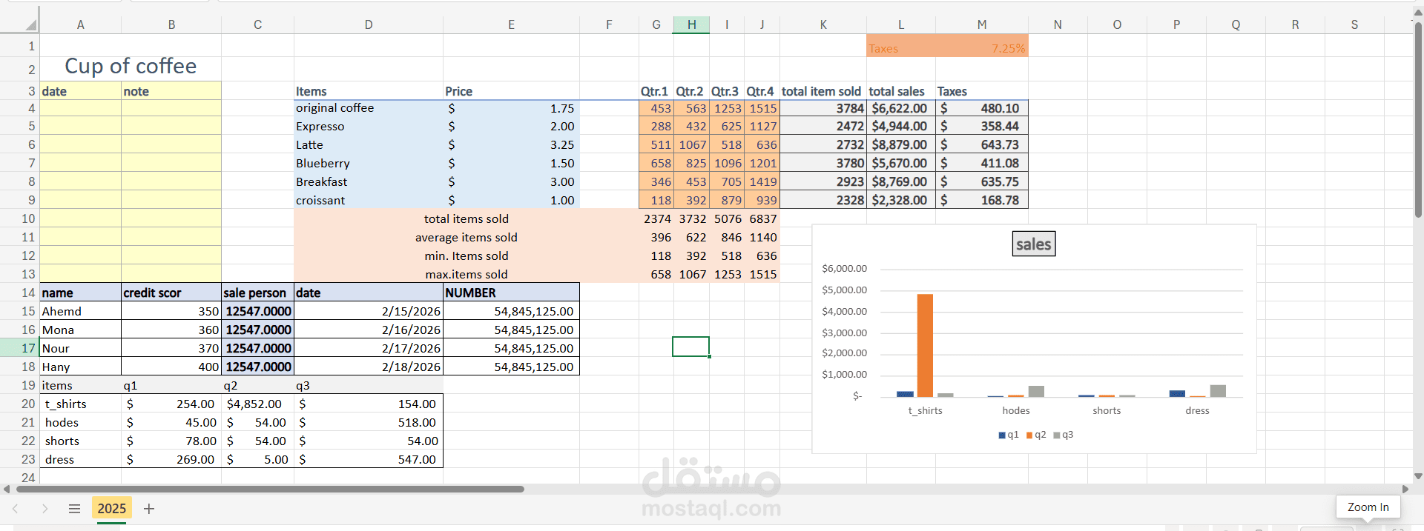
Task: Select the 'total sales' header cell
Action: click(901, 91)
